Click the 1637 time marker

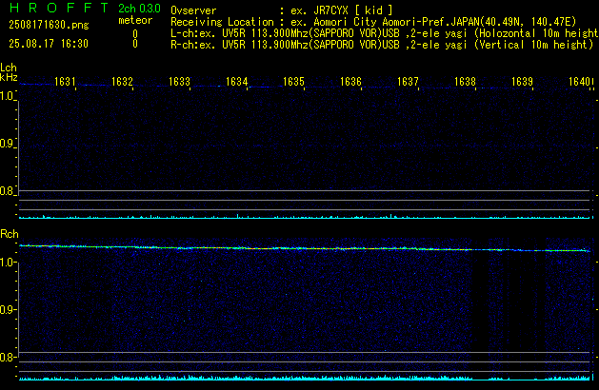point(408,82)
